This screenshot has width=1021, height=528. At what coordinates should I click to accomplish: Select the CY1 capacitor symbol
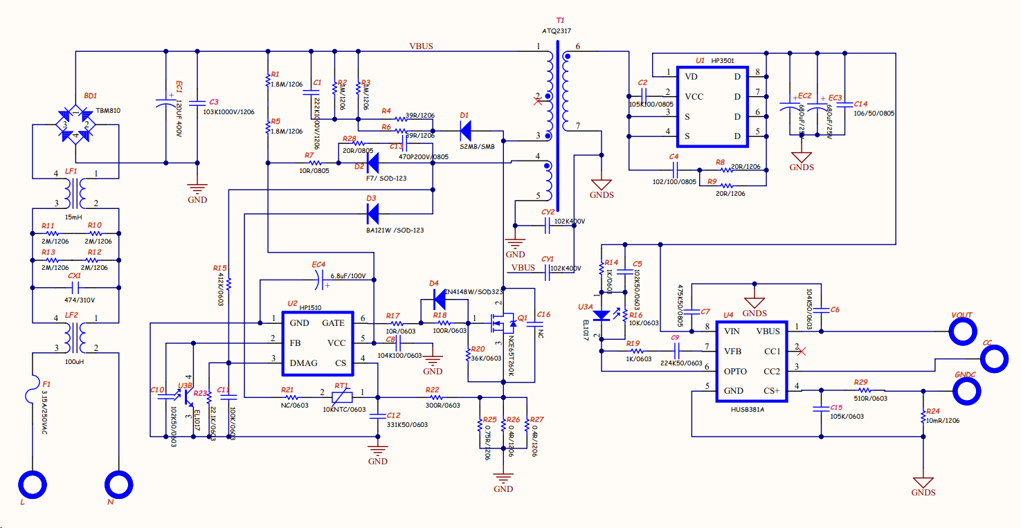coord(547,274)
